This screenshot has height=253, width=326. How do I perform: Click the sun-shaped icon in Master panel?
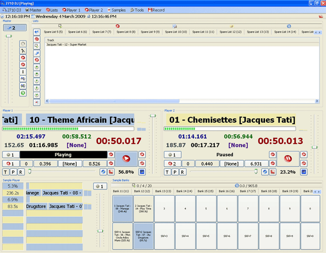23,44
